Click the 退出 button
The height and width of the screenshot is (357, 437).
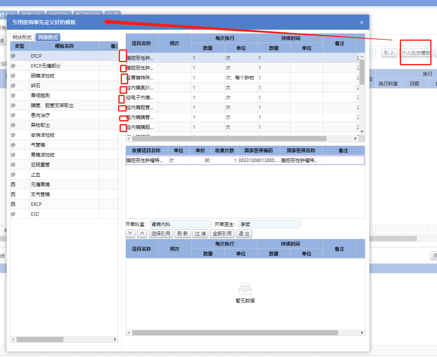pos(244,233)
